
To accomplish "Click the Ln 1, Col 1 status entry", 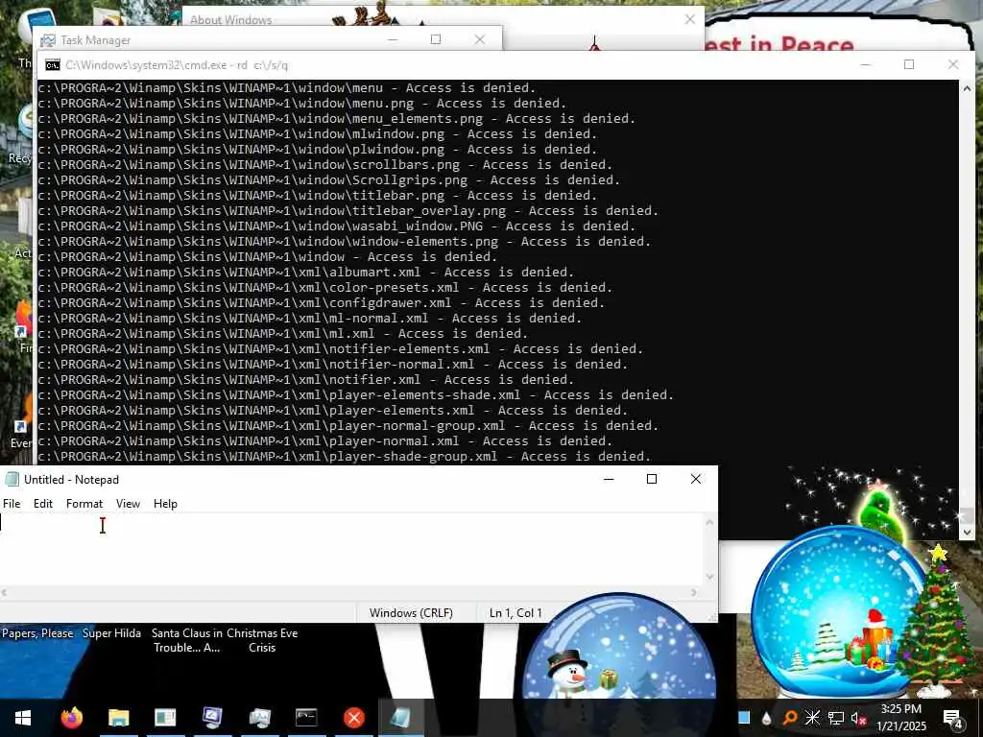I will 515,613.
